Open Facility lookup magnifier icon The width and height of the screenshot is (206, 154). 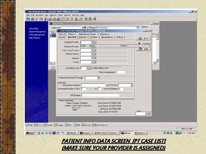tap(95, 62)
